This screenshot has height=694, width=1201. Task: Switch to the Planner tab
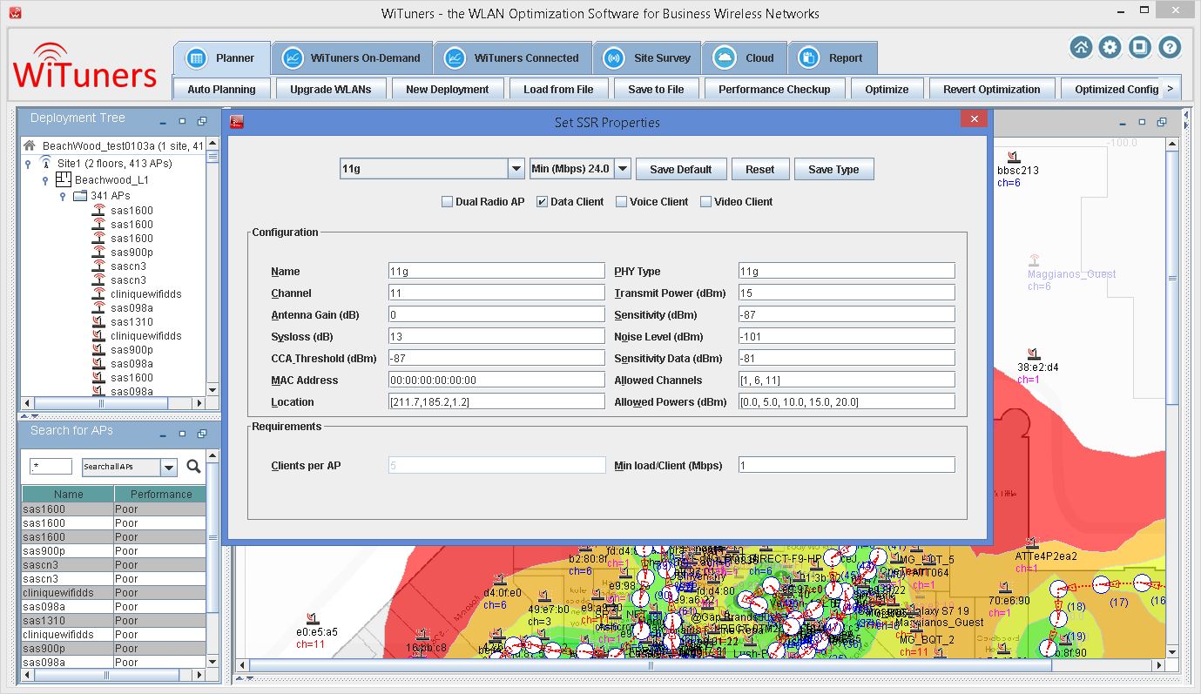221,58
